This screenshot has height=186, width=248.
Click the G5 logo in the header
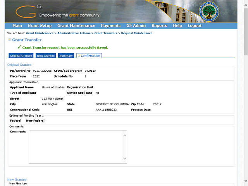28,11
